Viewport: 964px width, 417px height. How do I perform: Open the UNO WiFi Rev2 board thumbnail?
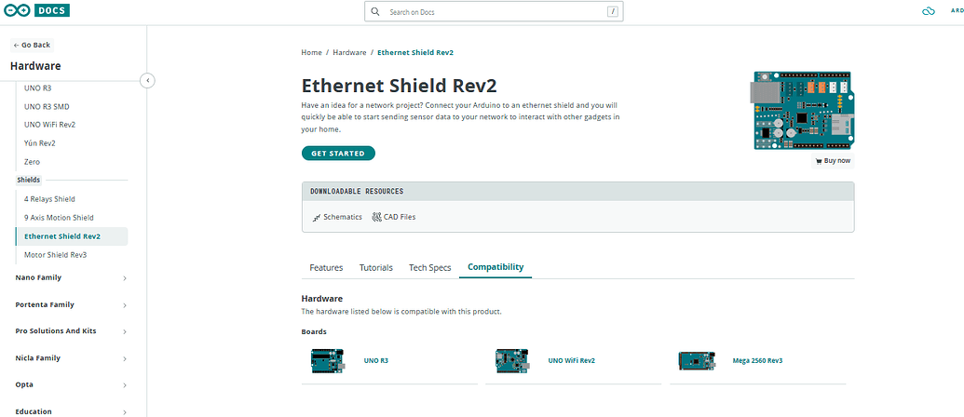click(511, 360)
